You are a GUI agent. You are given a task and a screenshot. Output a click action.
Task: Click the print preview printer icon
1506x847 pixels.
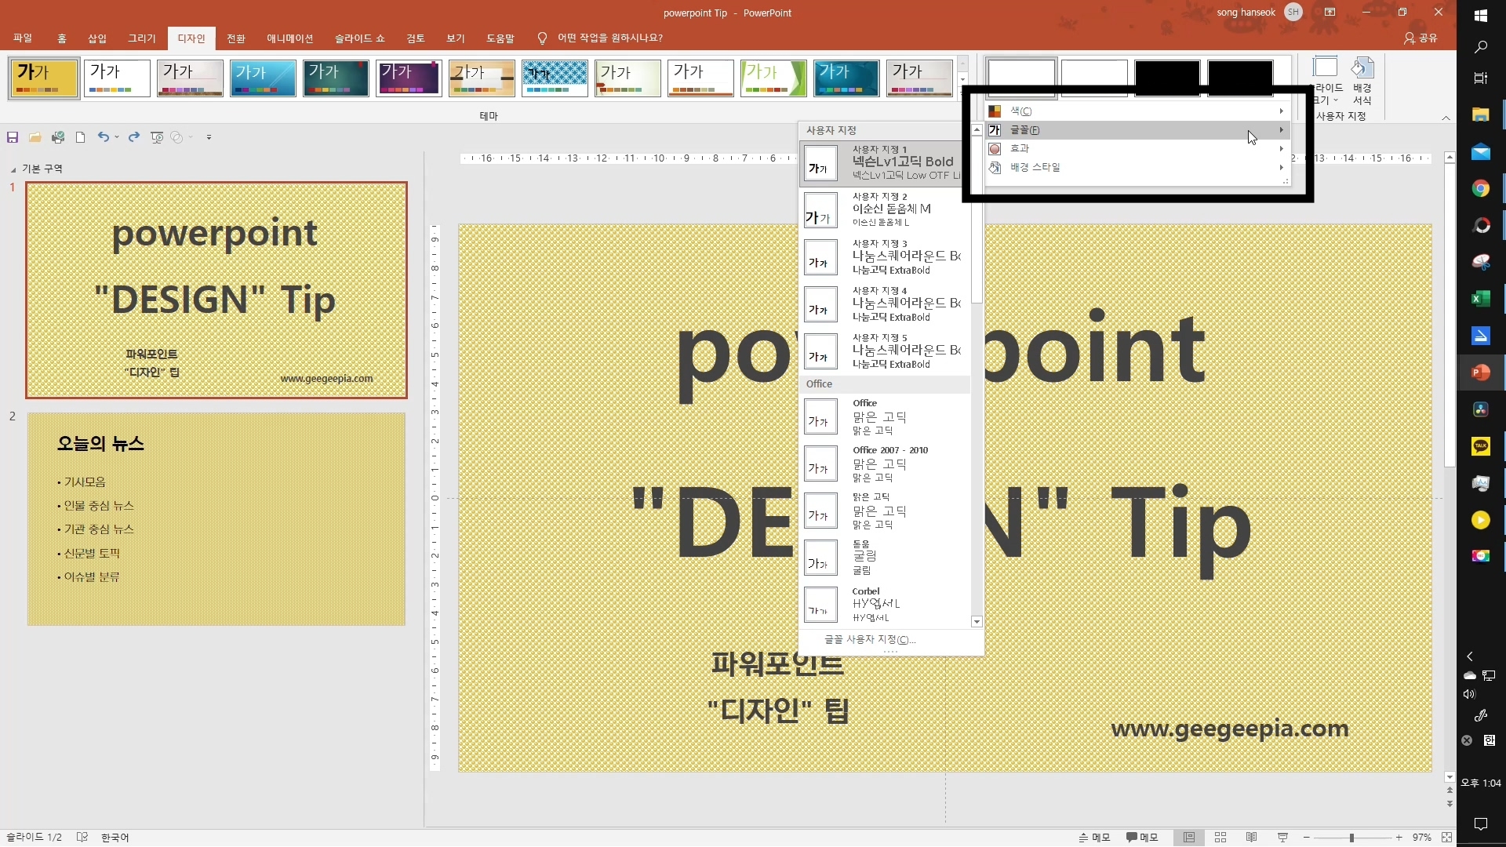[x=58, y=137]
